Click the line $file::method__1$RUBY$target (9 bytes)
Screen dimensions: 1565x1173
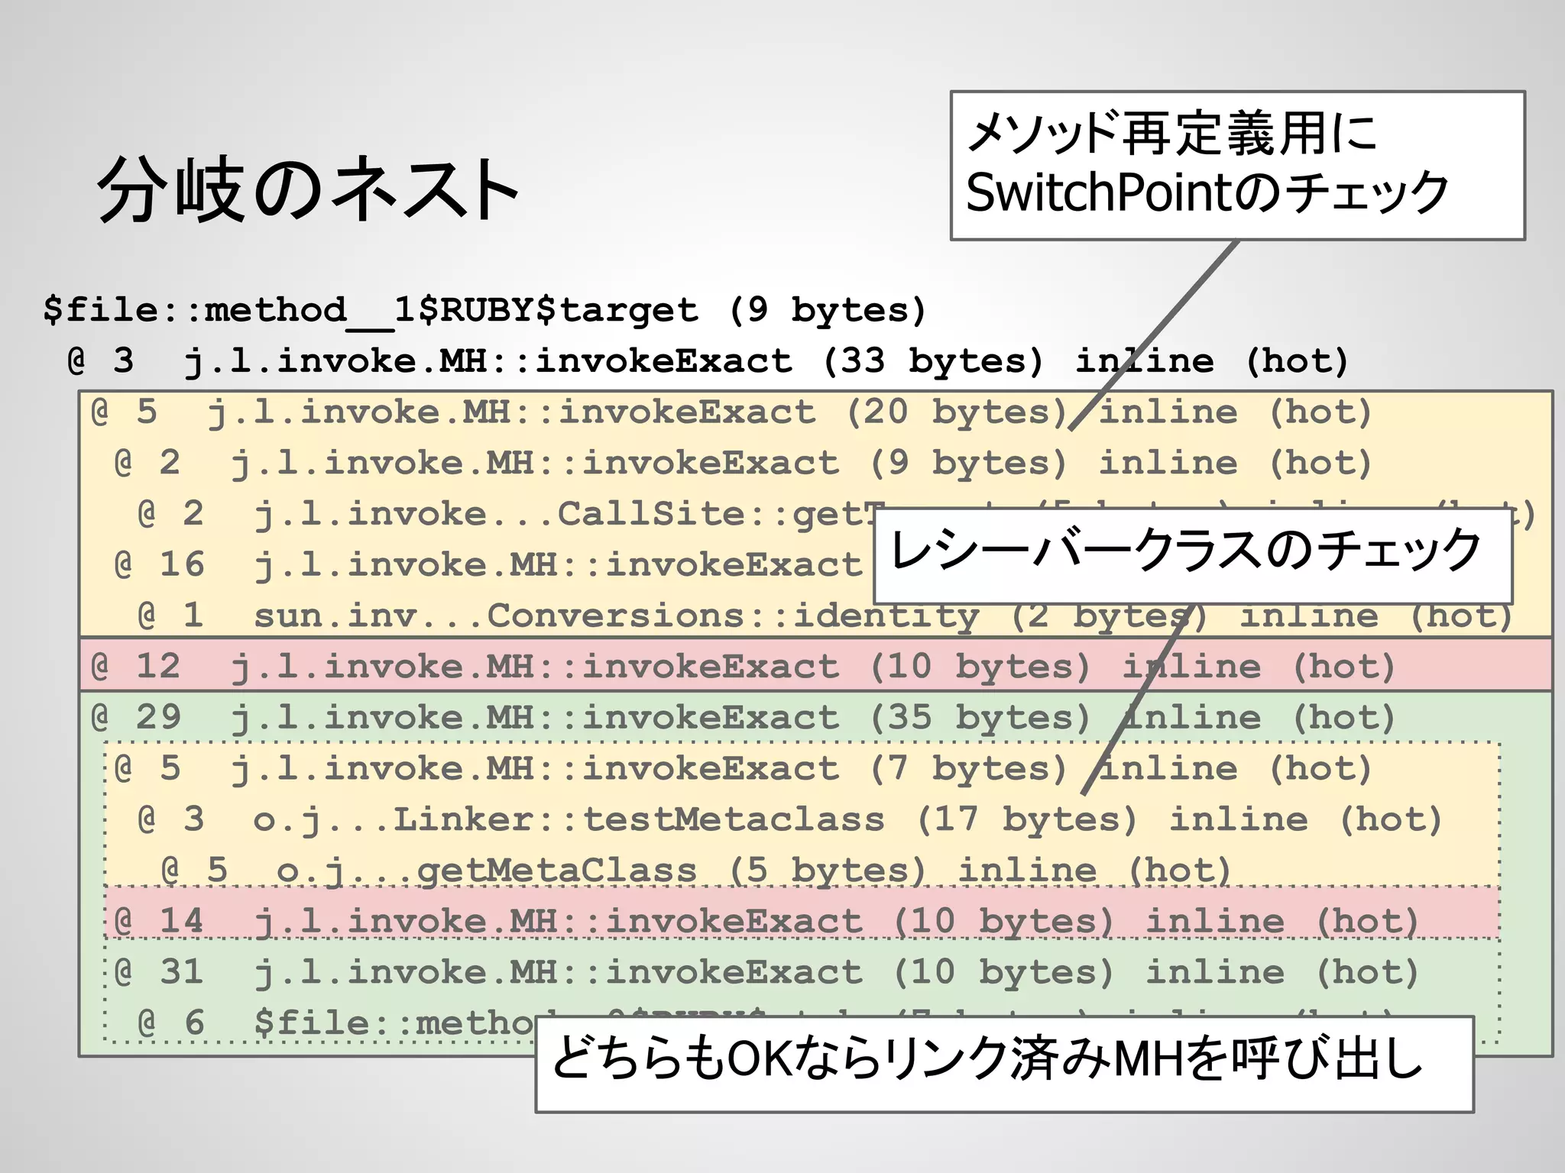click(x=484, y=312)
